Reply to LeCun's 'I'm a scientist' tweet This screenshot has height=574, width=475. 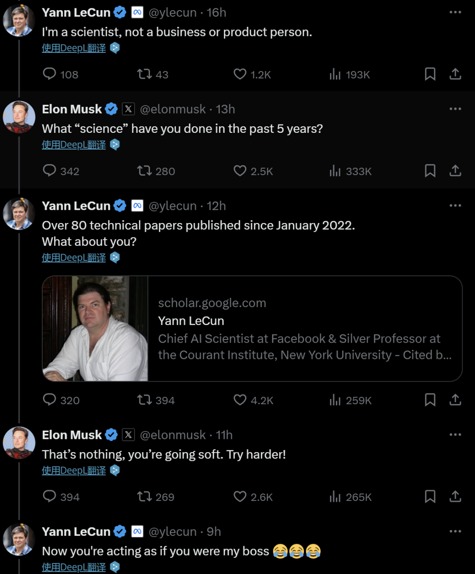click(x=50, y=74)
